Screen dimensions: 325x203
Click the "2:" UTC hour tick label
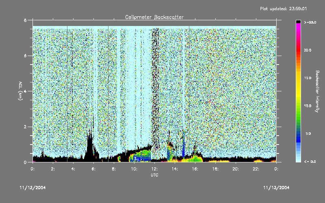(53, 169)
